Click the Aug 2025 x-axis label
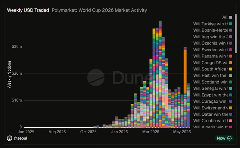 [57, 132]
